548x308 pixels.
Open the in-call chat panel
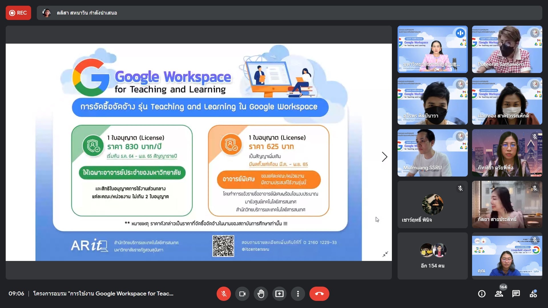tap(516, 294)
